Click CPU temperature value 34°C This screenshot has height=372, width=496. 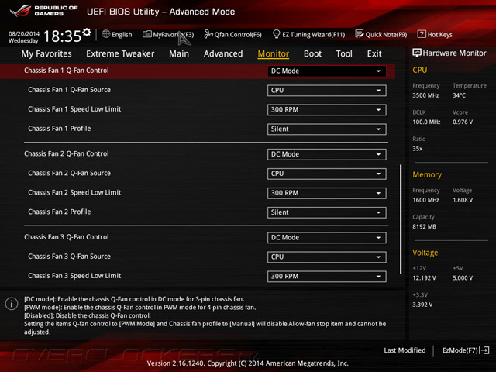point(459,95)
